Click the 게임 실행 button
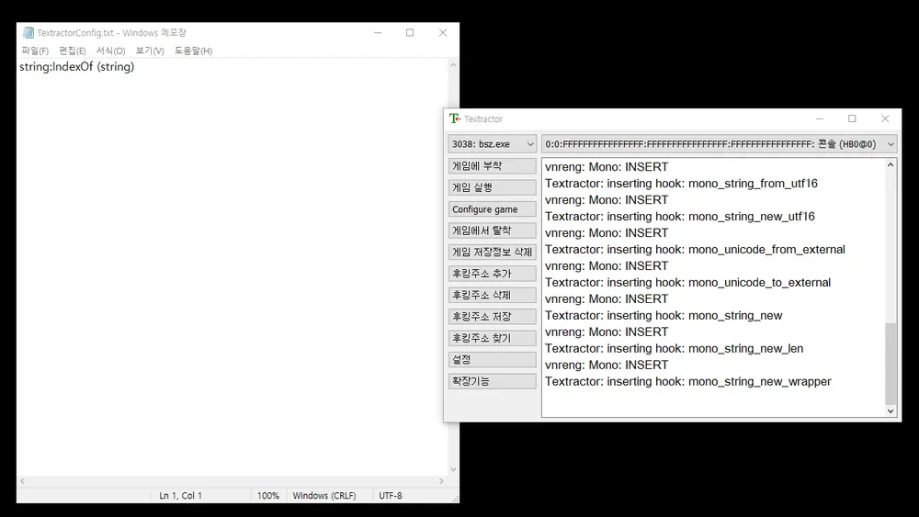 (x=493, y=187)
